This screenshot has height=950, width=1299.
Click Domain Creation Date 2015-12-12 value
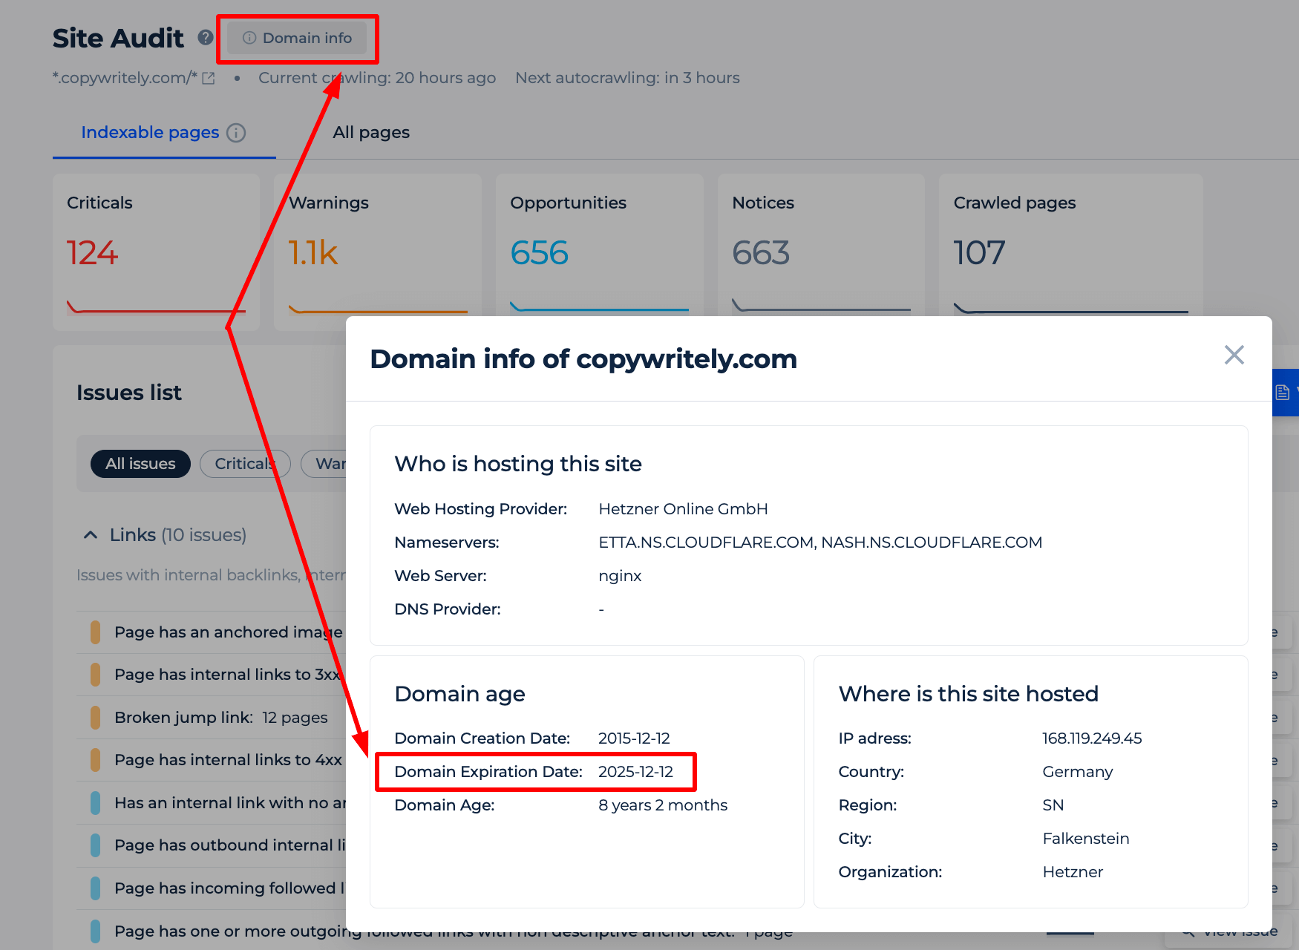pyautogui.click(x=634, y=738)
